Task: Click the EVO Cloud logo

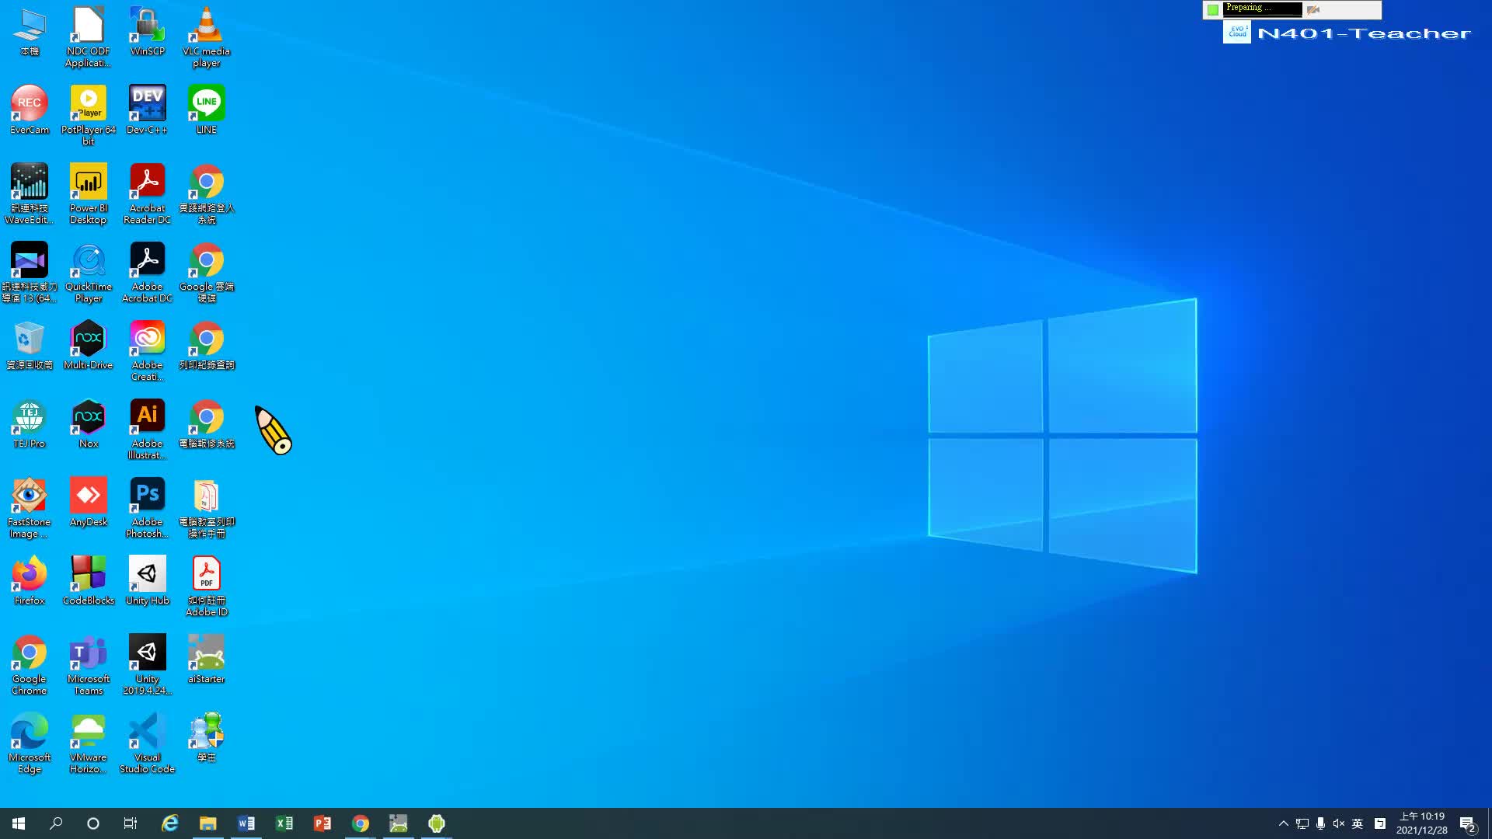Action: coord(1237,33)
